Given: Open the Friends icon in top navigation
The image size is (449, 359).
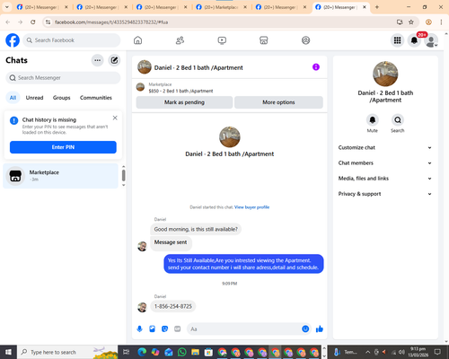Looking at the screenshot, I should click(180, 40).
